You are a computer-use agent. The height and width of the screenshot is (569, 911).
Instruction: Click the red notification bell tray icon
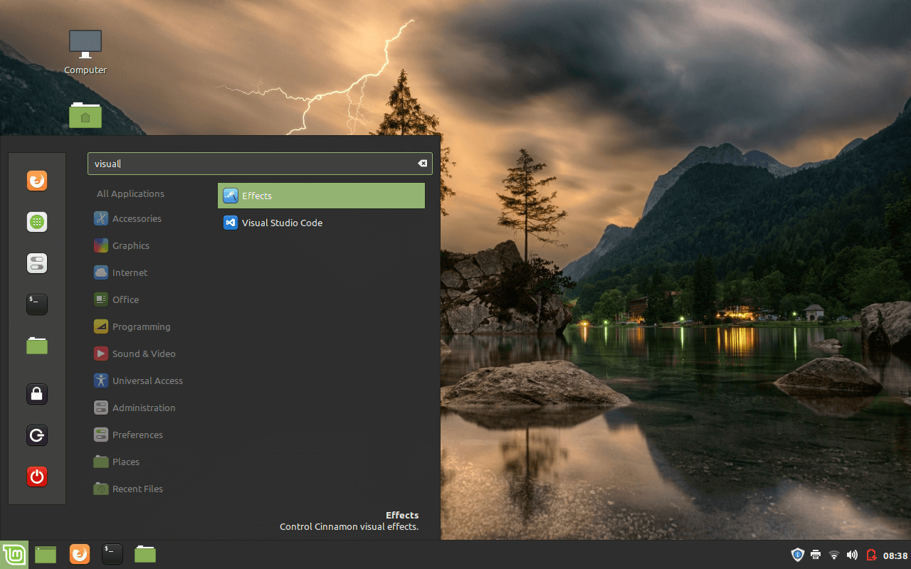pyautogui.click(x=870, y=555)
